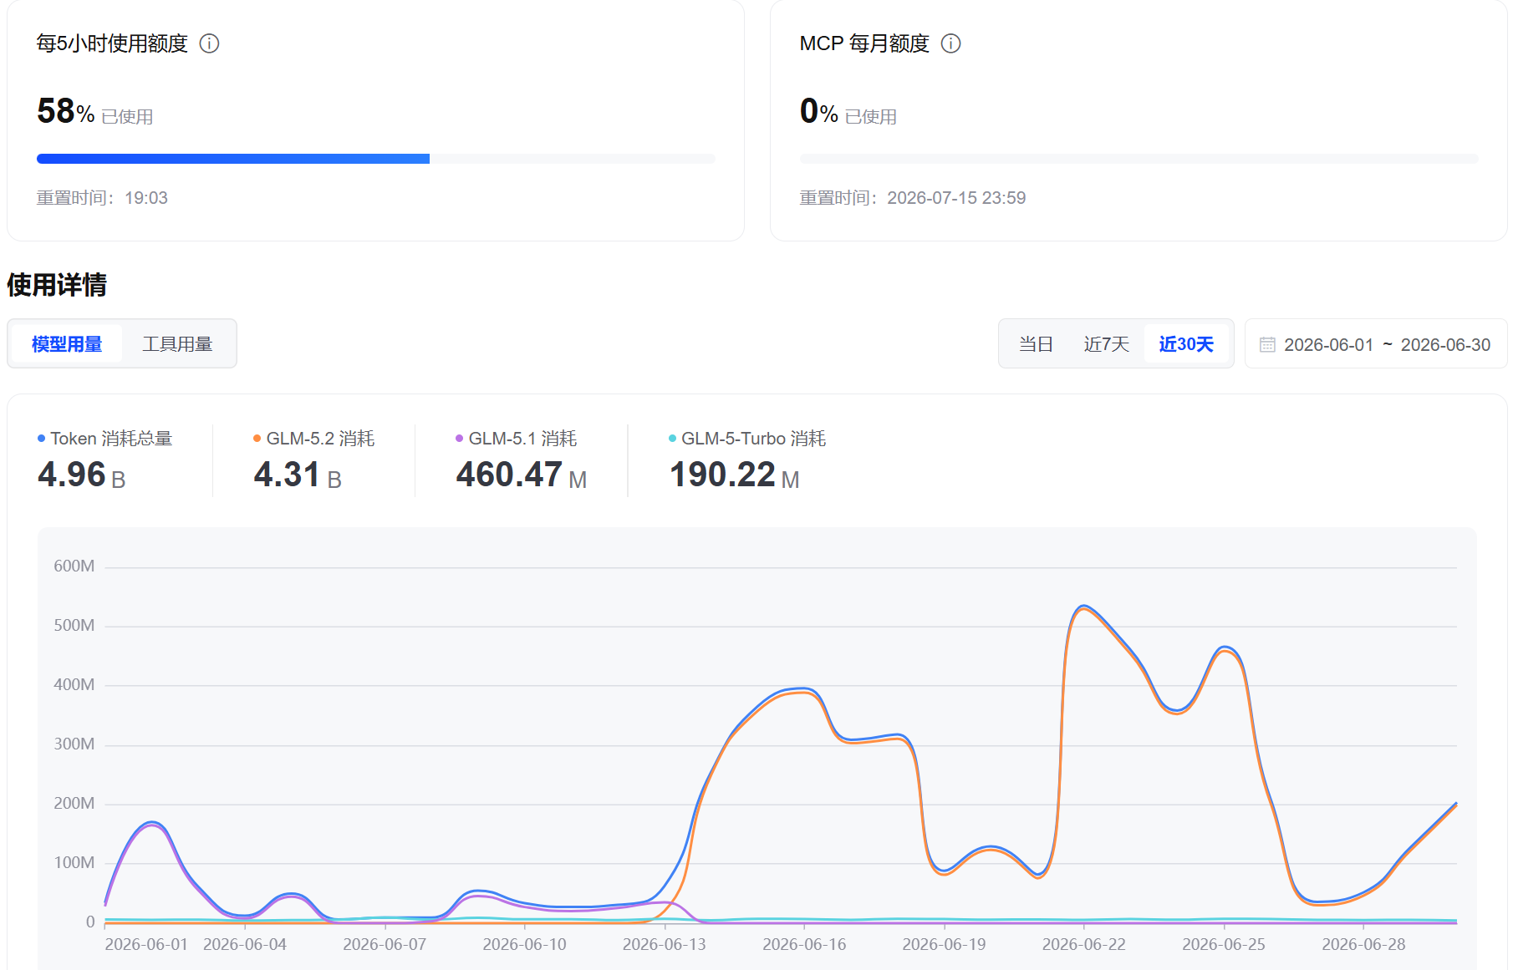
Task: Switch to 工具用量 tab
Action: 177,344
